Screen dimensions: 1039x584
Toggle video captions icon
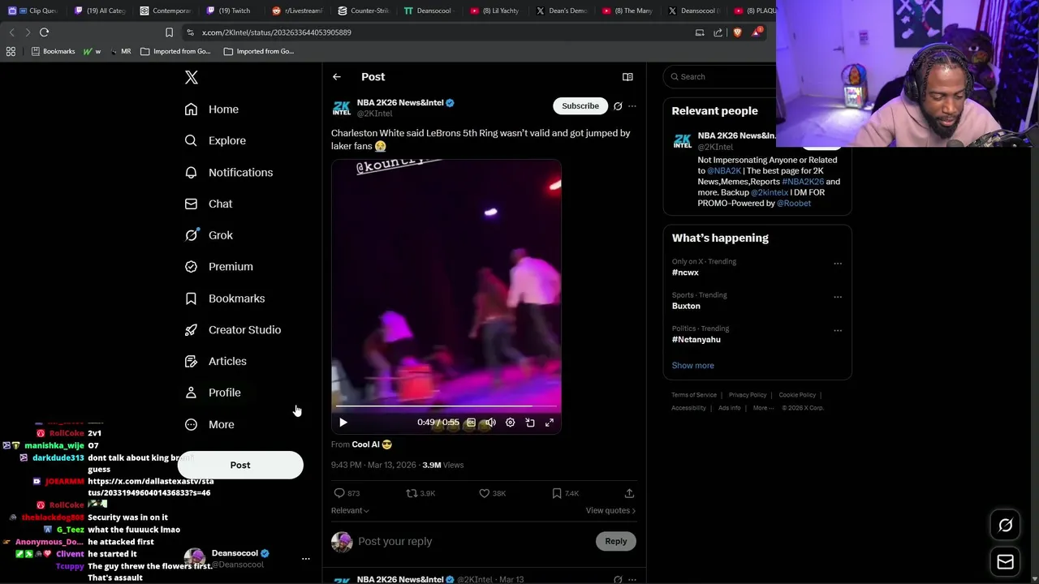pos(471,423)
